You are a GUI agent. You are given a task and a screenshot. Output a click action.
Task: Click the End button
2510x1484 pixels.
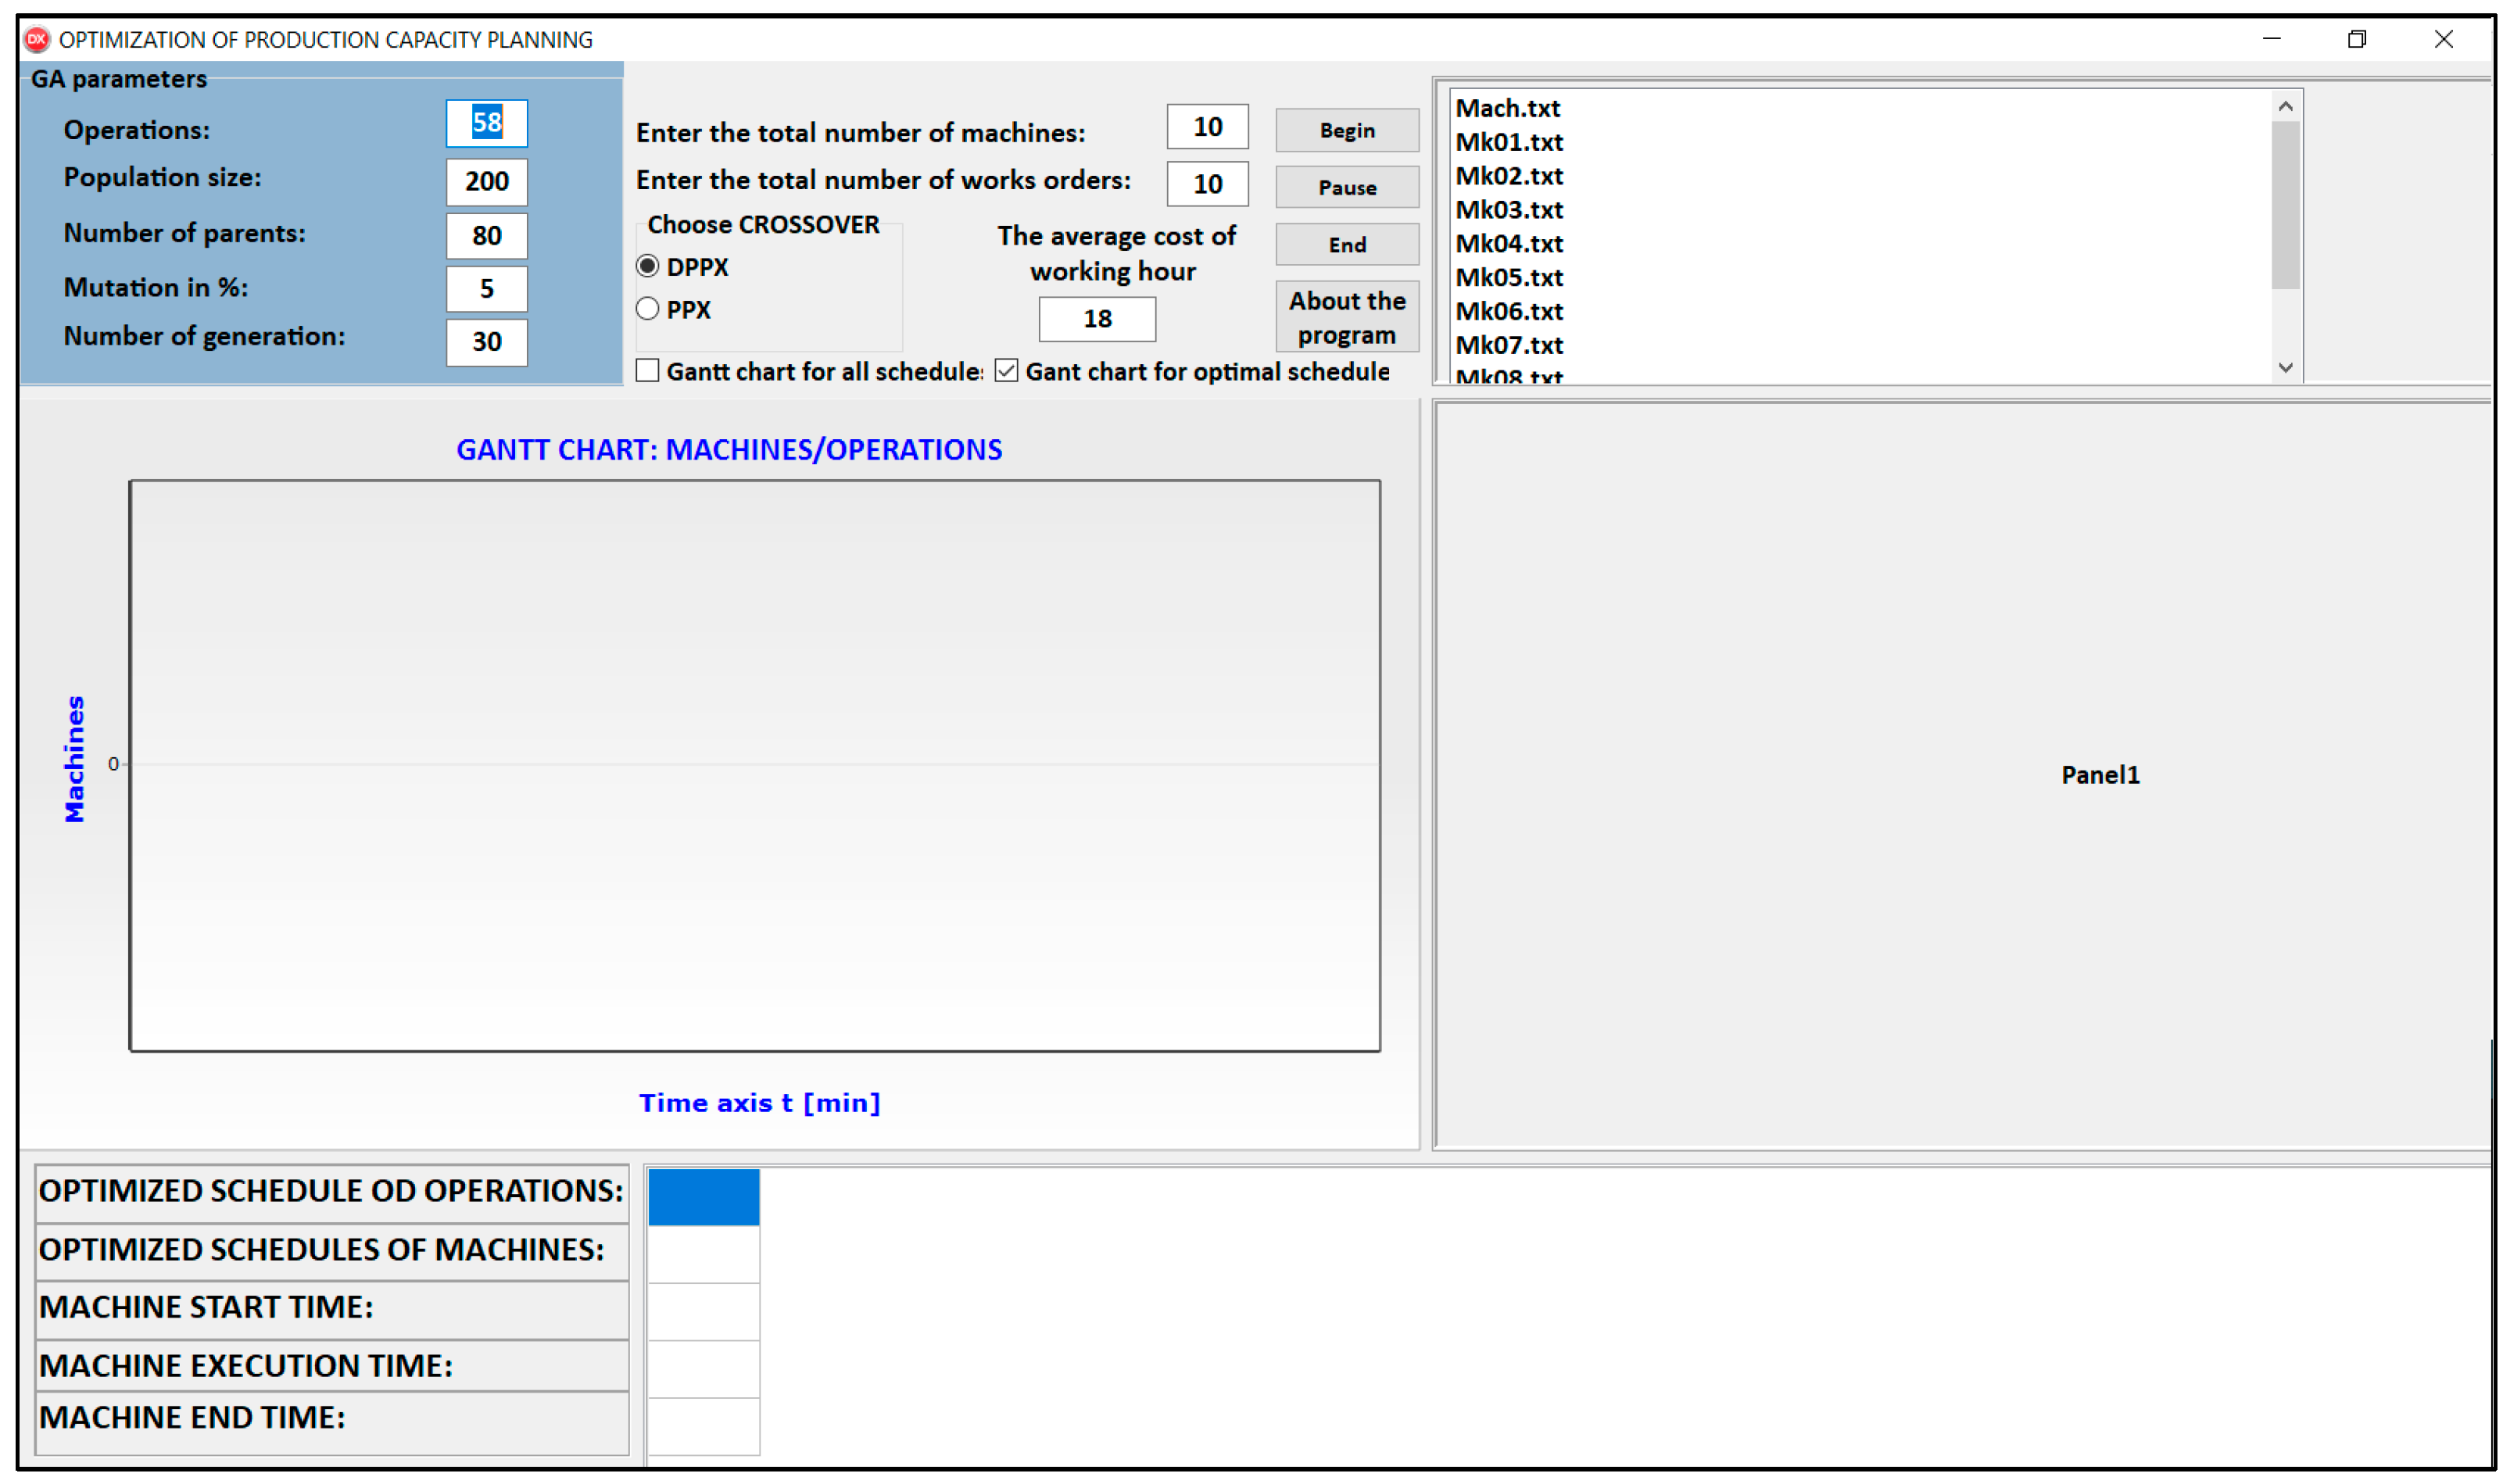1345,244
